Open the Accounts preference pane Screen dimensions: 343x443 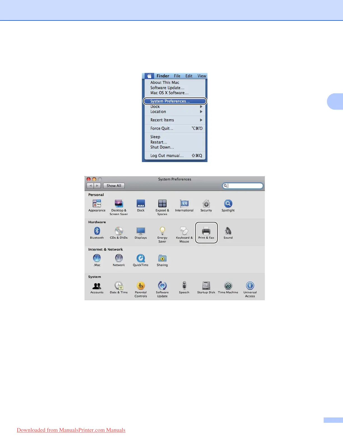[97, 287]
